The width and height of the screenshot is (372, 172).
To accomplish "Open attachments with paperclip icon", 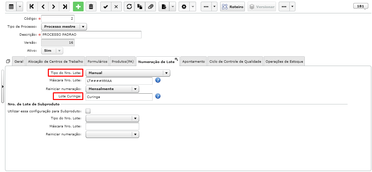I will [151, 7].
